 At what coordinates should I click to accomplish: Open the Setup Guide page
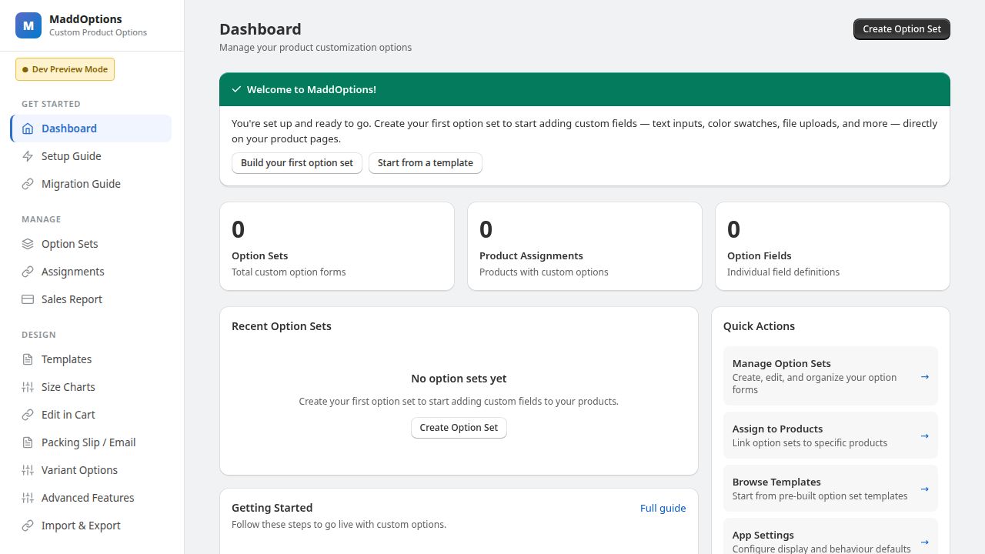[92, 156]
